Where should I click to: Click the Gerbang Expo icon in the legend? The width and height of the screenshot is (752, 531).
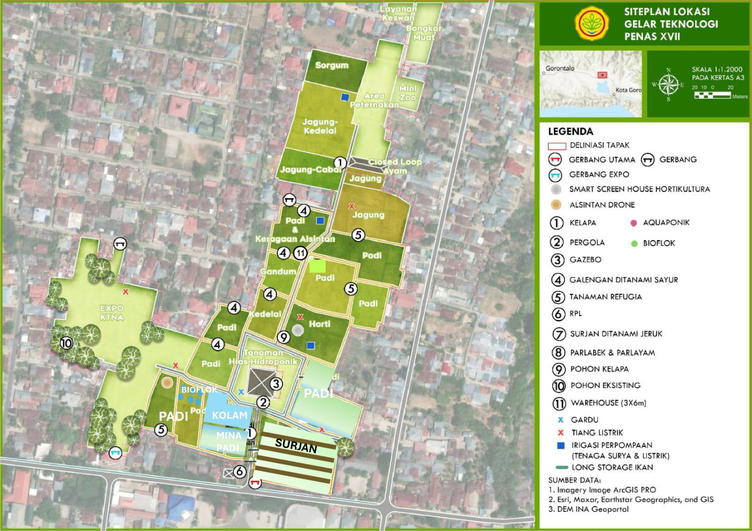pos(556,175)
